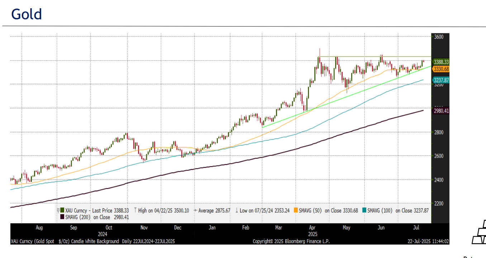Click the gold bars logo icon

[x=479, y=232]
